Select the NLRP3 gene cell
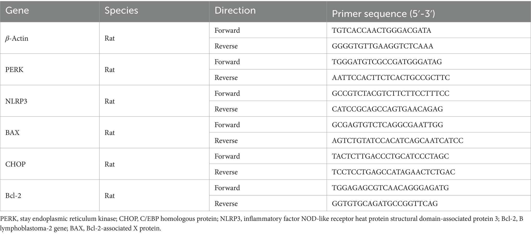The width and height of the screenshot is (531, 234). point(16,101)
